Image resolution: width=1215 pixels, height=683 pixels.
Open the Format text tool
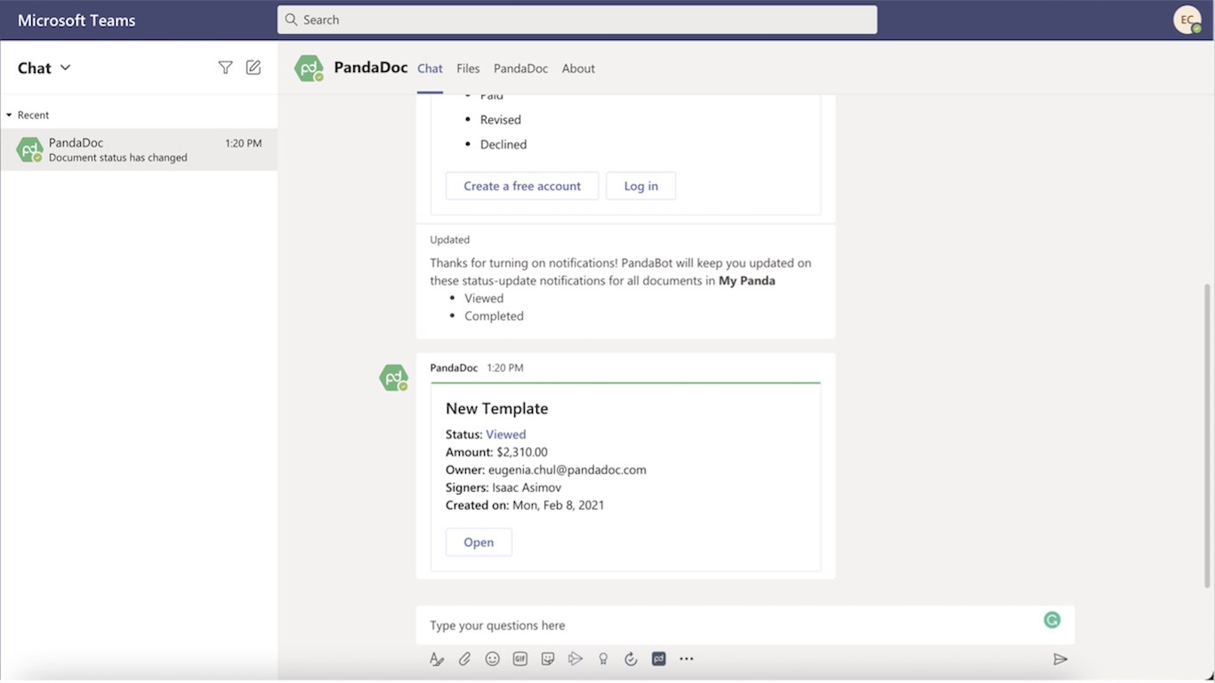coord(436,659)
